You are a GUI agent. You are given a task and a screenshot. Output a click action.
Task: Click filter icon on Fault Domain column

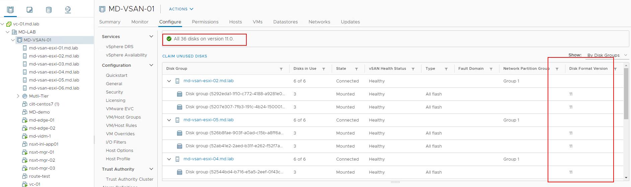491,69
